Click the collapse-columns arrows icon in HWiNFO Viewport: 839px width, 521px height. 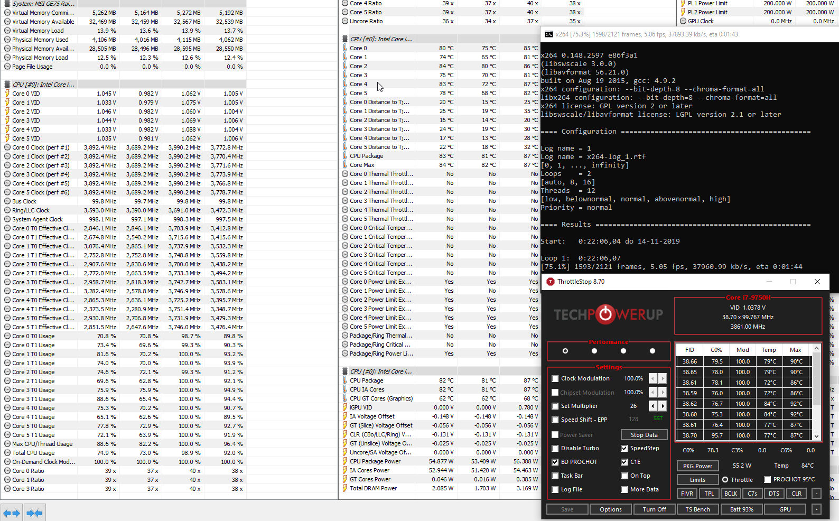pyautogui.click(x=34, y=513)
